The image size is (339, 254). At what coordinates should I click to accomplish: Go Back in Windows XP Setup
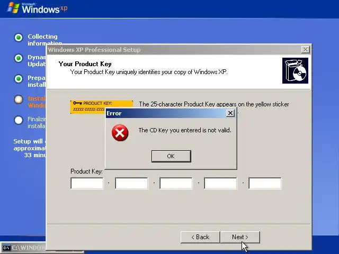[x=200, y=237]
